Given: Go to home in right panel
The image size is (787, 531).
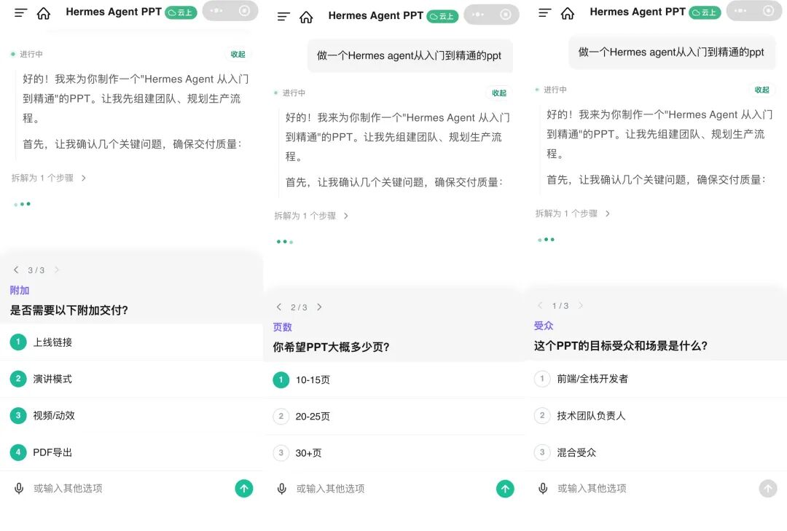Looking at the screenshot, I should [x=568, y=13].
